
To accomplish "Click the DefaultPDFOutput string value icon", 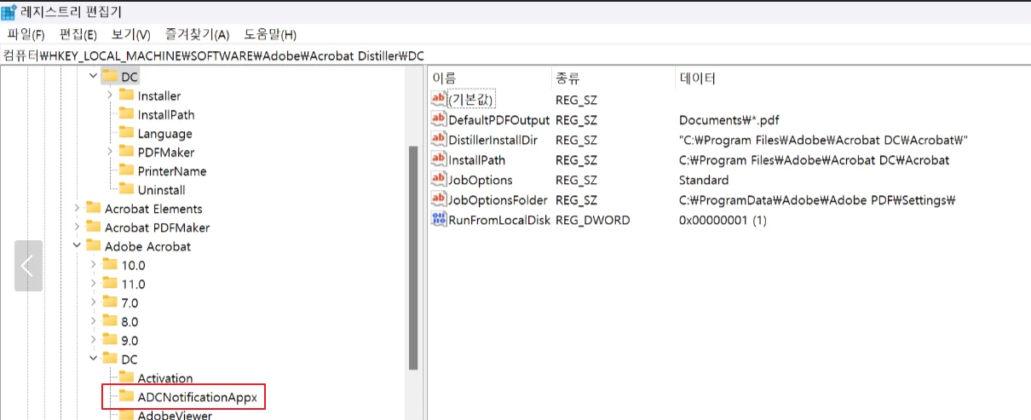I will pos(439,119).
